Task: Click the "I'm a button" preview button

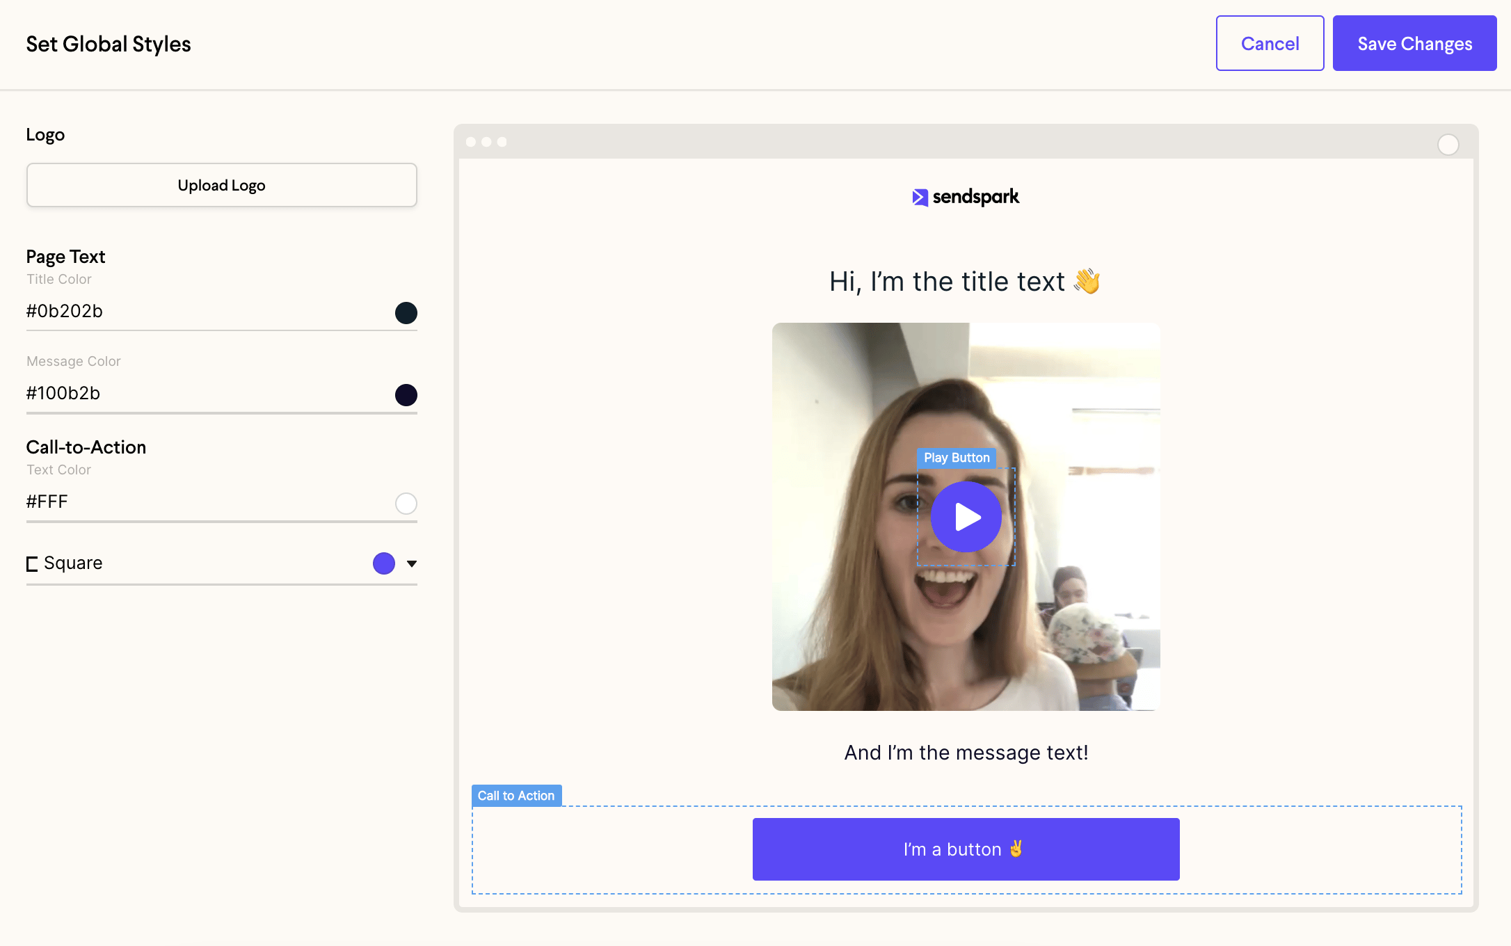Action: coord(966,849)
